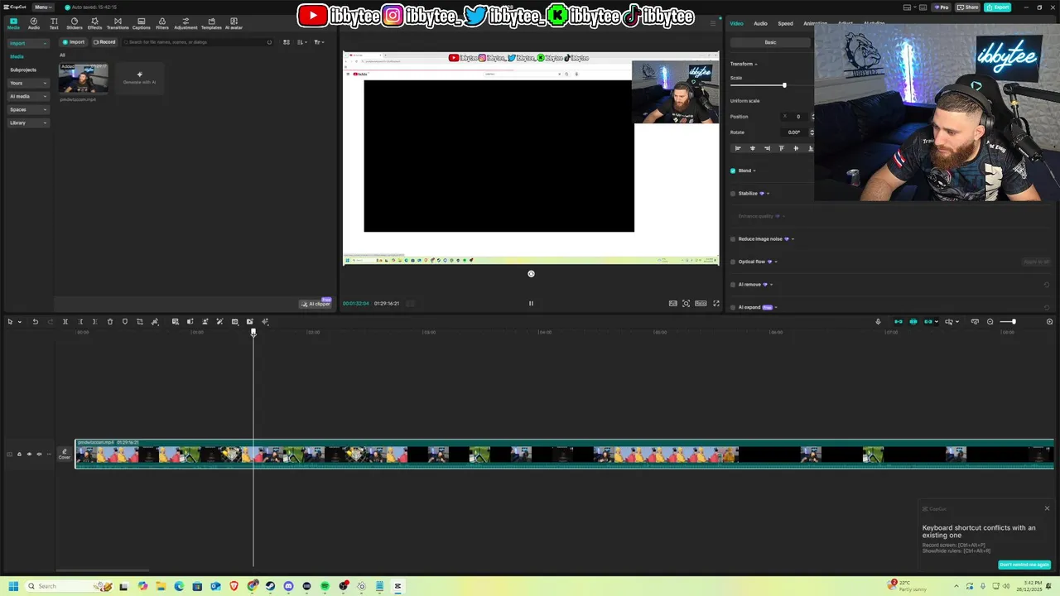Enable the Stabilize checkbox

(733, 194)
